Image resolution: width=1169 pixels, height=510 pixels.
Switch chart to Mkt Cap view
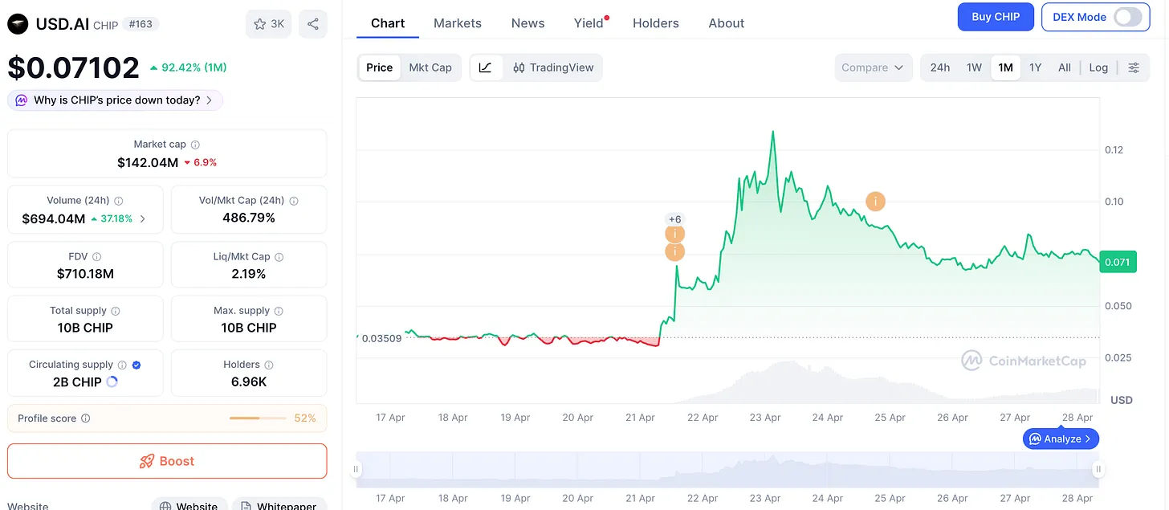(430, 67)
